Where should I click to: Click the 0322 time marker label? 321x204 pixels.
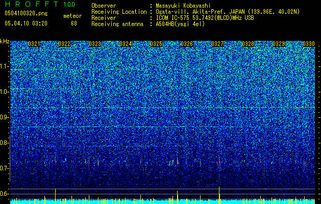coord(64,44)
